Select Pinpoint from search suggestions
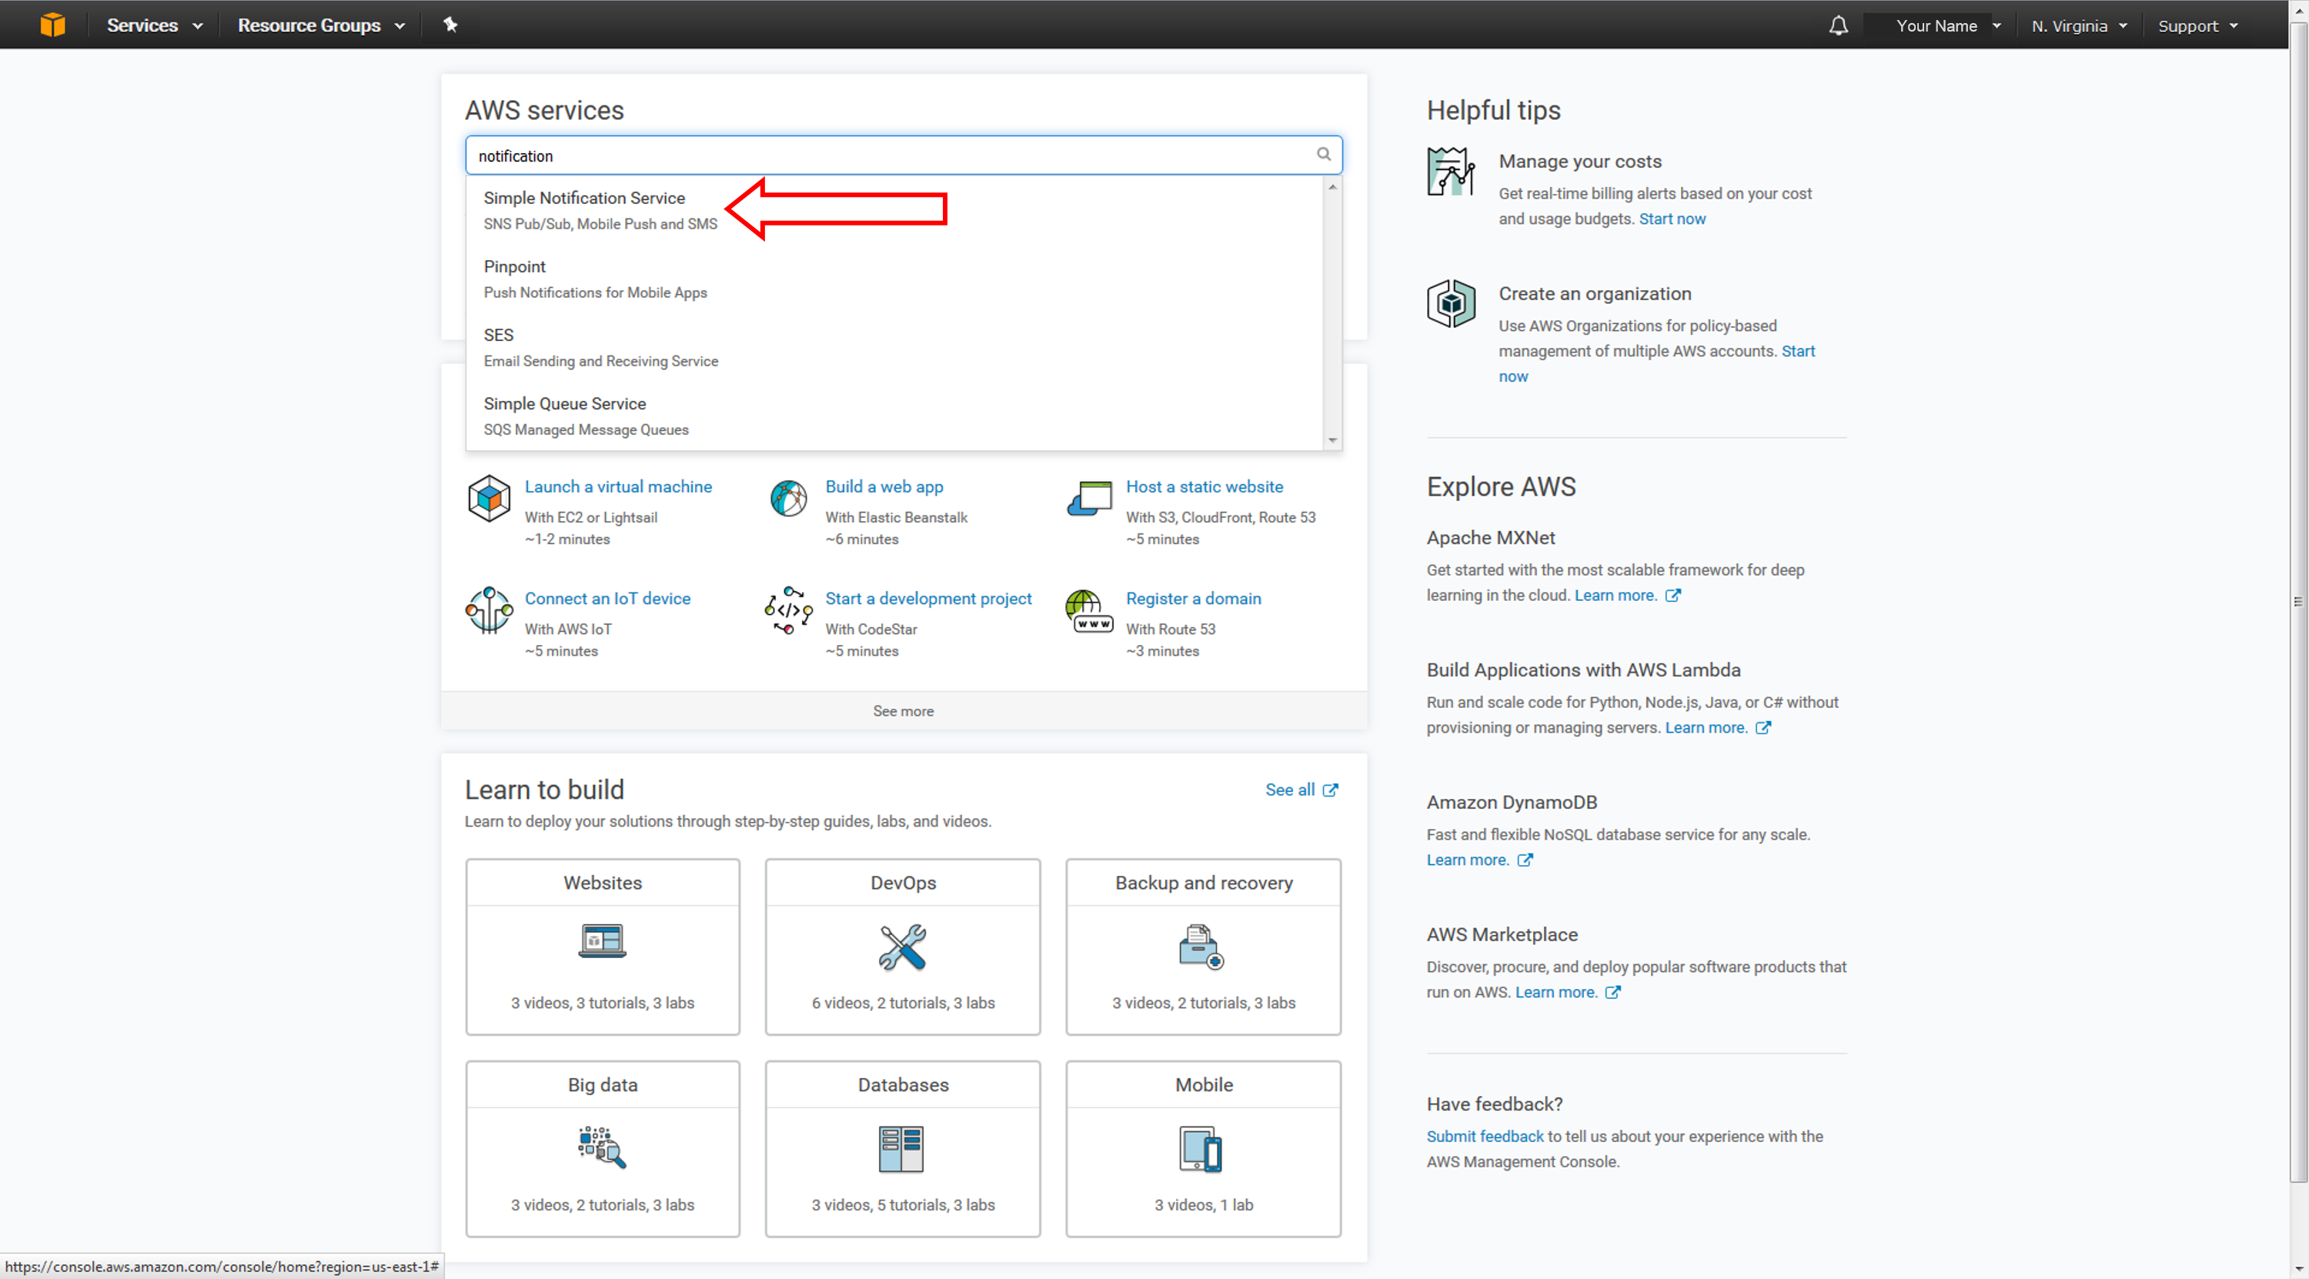This screenshot has height=1279, width=2309. tap(894, 279)
